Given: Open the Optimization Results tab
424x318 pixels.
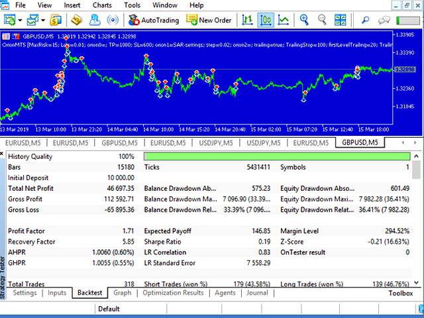Looking at the screenshot, I should 173,293.
